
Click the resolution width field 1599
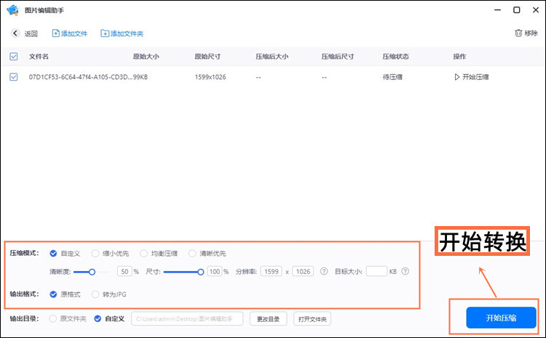[x=272, y=271]
